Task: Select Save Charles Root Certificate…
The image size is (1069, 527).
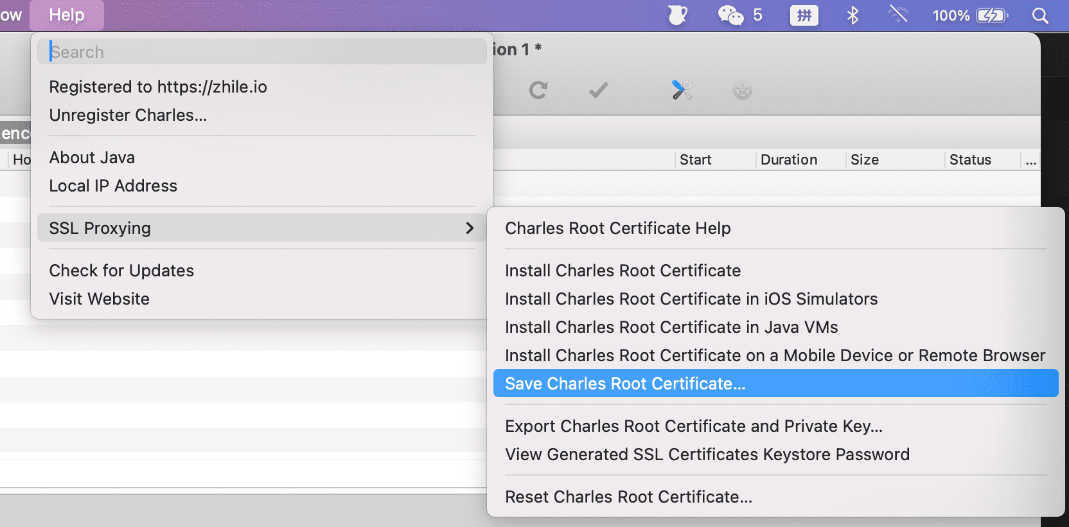Action: click(x=625, y=384)
